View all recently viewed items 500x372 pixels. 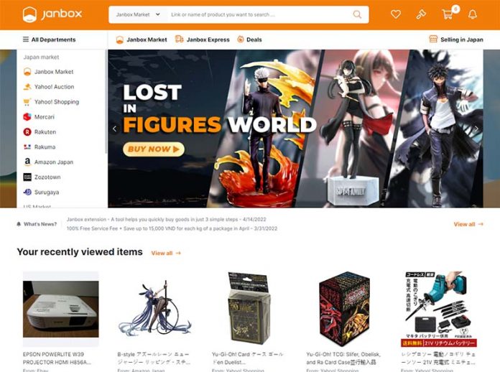[x=166, y=253]
